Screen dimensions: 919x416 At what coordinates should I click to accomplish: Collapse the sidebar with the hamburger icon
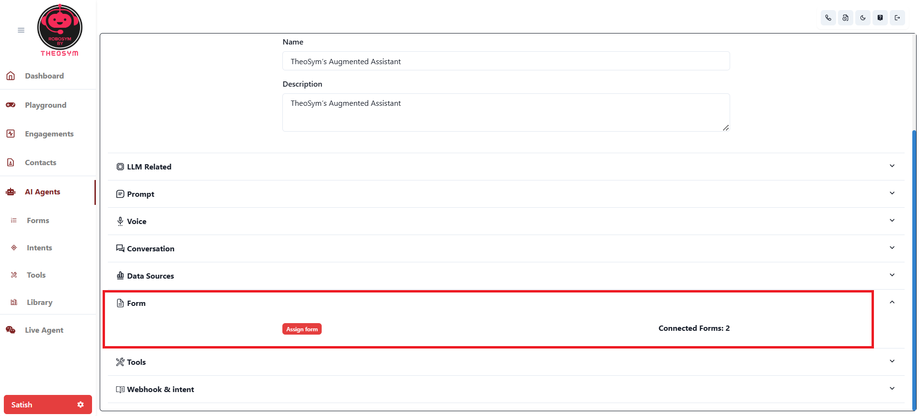[x=21, y=30]
